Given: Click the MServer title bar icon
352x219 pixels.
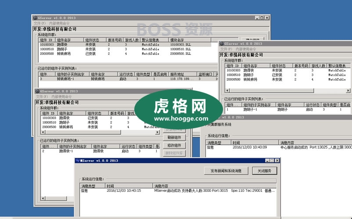Looking at the screenshot, I should click(x=77, y=161).
